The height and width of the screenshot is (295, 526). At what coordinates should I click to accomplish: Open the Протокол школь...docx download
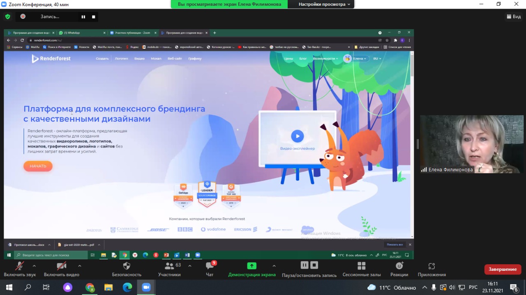pos(29,245)
